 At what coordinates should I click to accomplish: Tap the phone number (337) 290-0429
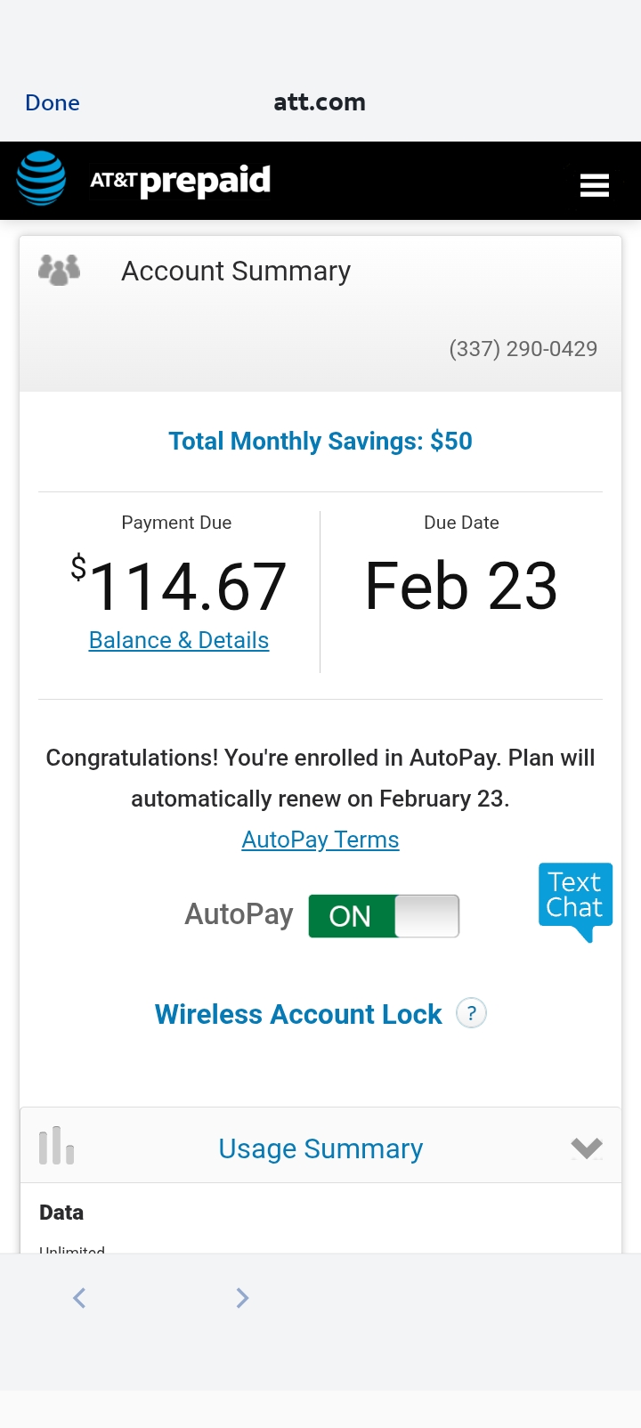[x=523, y=348]
